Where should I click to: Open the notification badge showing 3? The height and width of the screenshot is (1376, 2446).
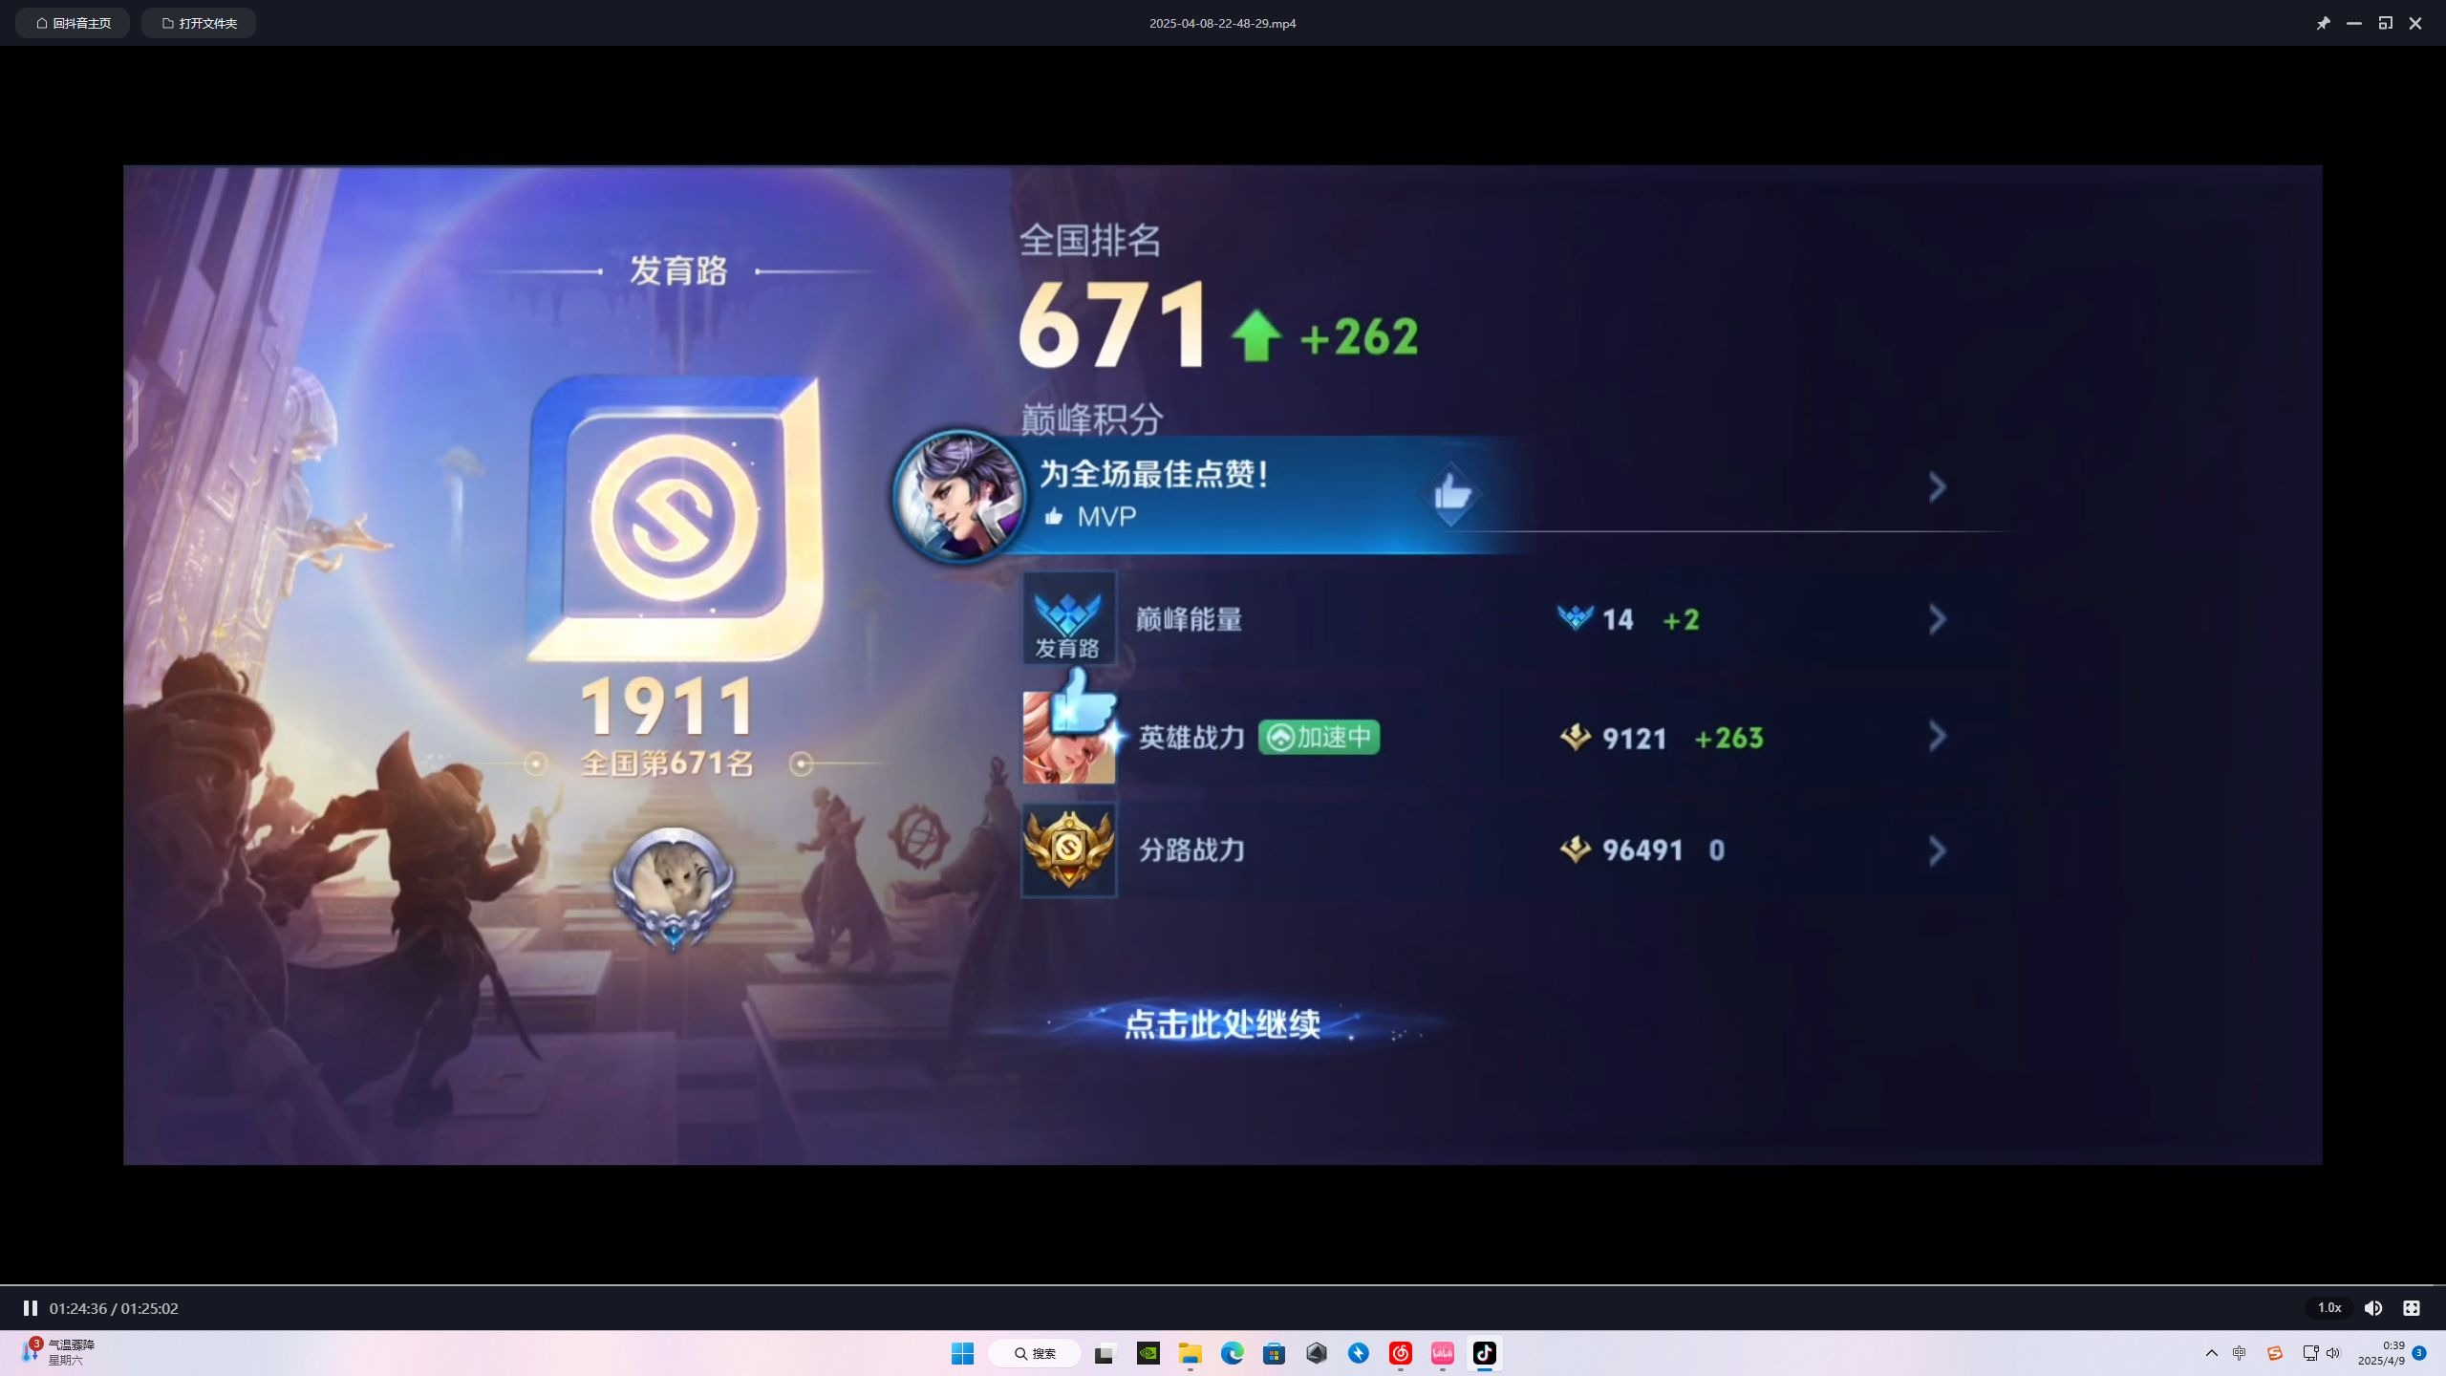click(2418, 1353)
